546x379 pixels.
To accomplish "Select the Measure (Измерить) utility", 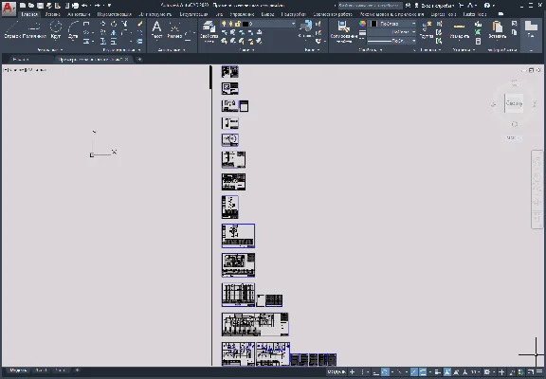I will pos(460,29).
